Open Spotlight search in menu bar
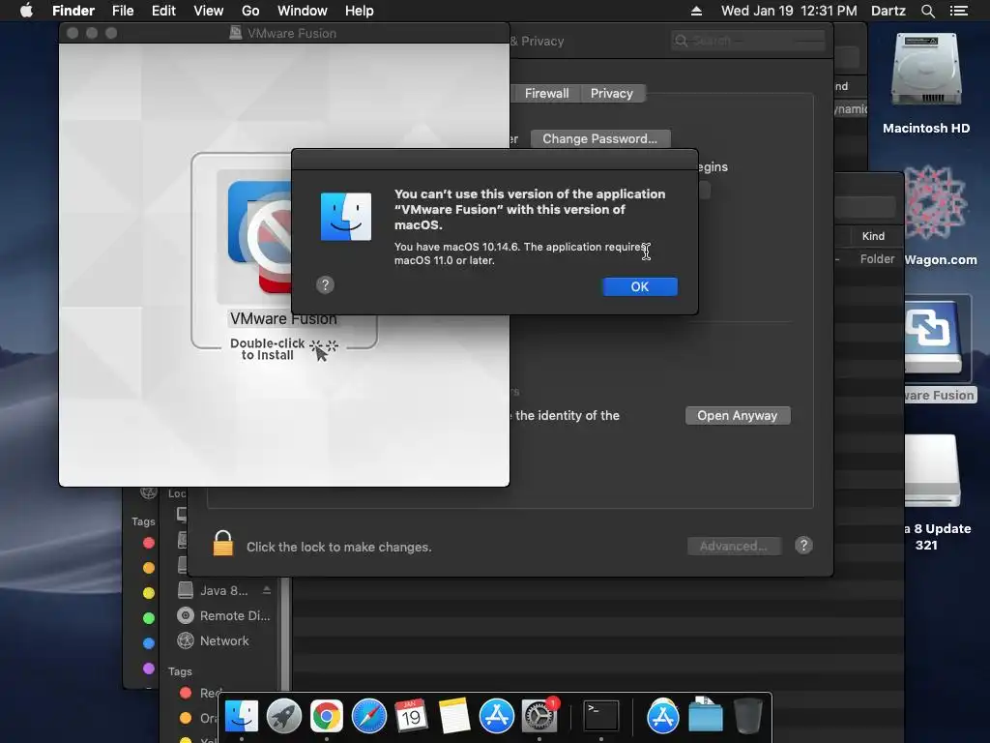The height and width of the screenshot is (743, 990). tap(927, 11)
